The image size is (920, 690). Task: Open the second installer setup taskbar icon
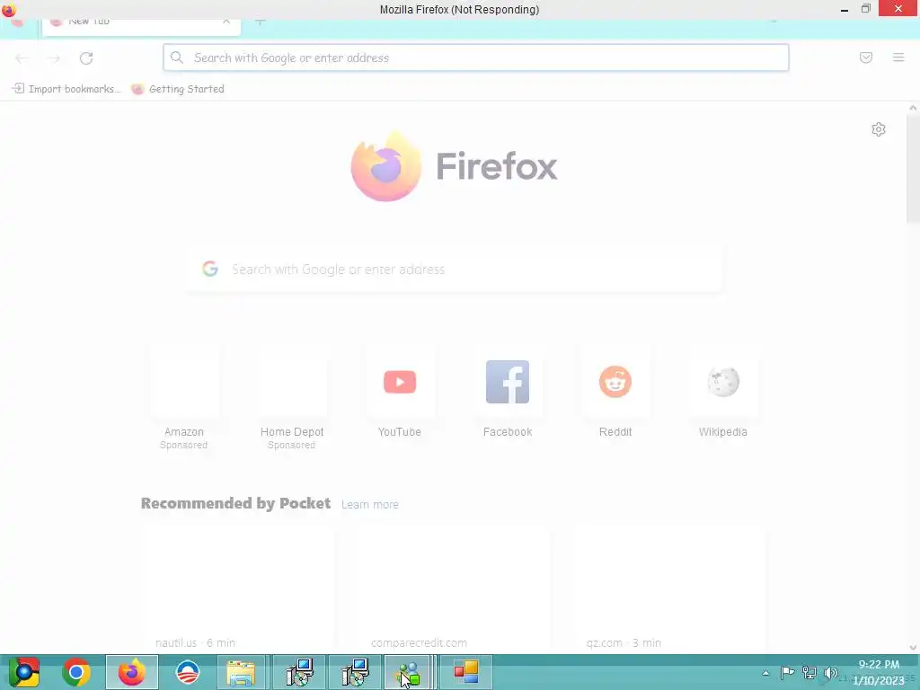(355, 672)
